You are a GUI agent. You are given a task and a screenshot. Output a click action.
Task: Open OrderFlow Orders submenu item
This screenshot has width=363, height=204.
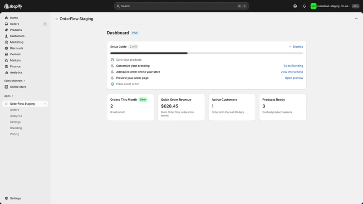coord(15,110)
